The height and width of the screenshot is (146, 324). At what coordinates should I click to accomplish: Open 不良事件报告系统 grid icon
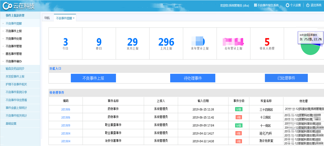(x=255, y=5)
